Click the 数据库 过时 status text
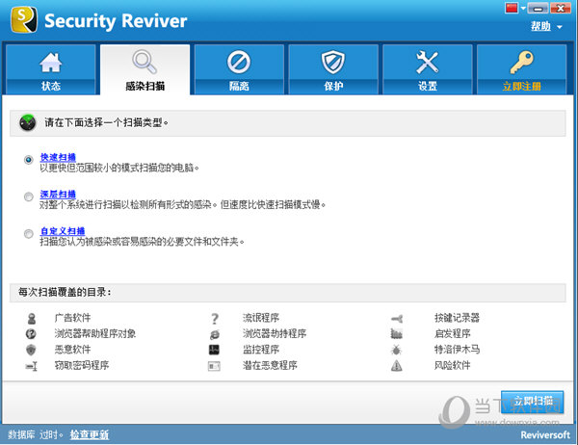 pos(36,434)
